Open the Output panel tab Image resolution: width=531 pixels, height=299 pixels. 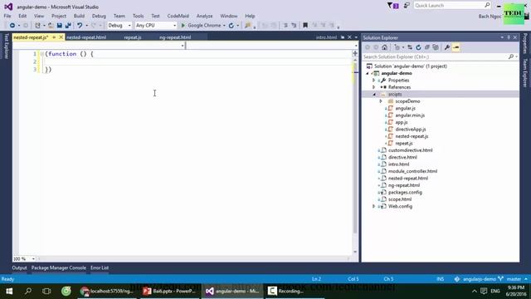coord(19,267)
